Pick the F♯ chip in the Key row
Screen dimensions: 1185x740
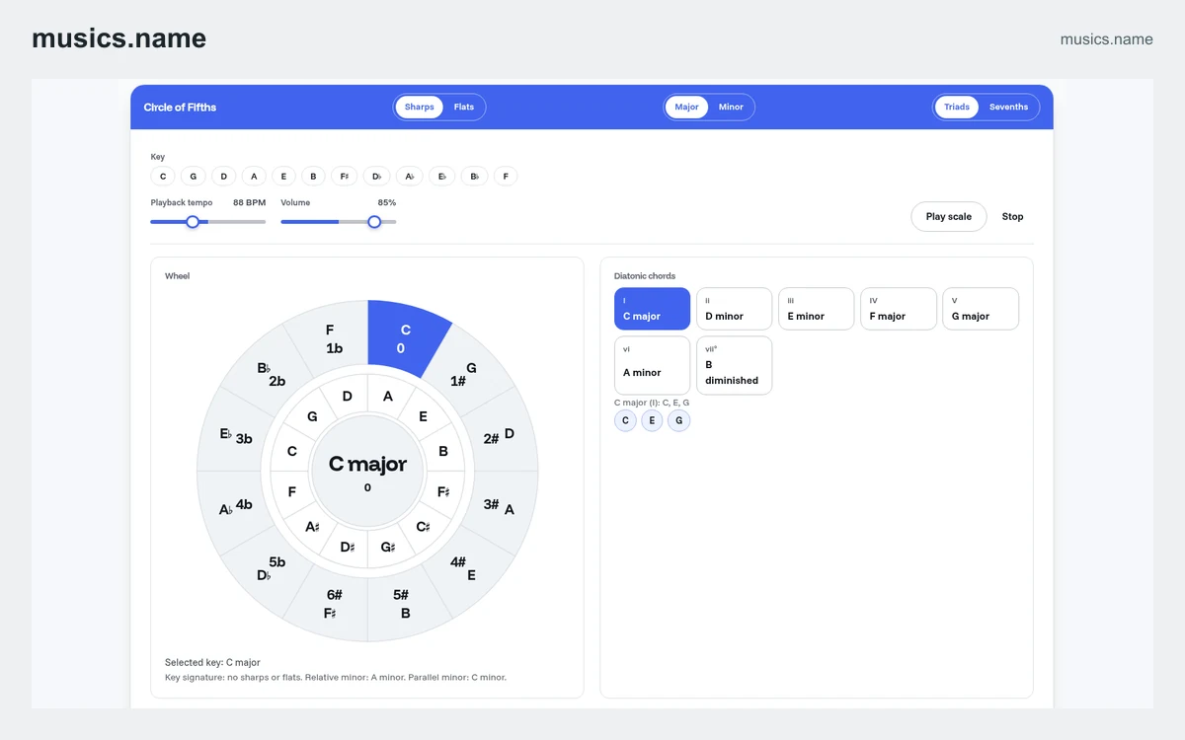click(x=344, y=177)
